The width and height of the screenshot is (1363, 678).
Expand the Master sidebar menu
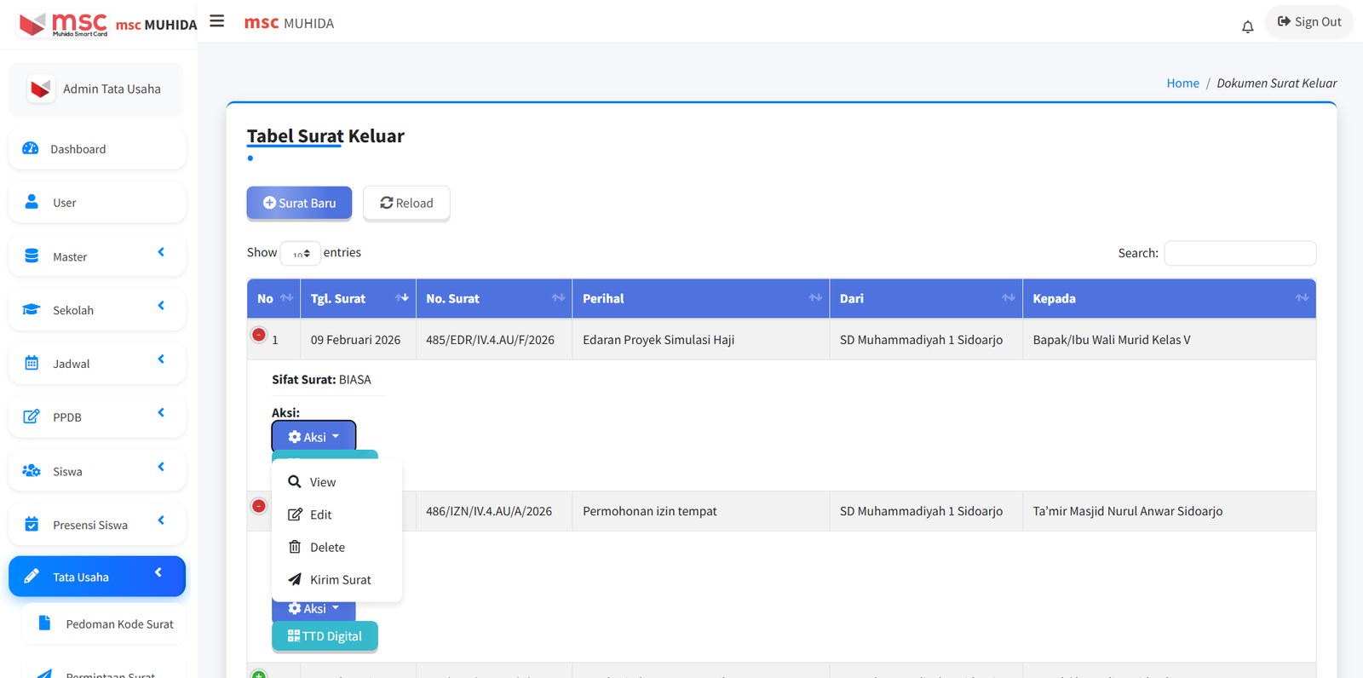[x=97, y=256]
